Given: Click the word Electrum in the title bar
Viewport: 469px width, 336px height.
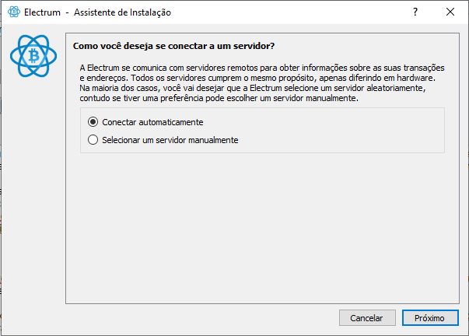Looking at the screenshot, I should pyautogui.click(x=42, y=12).
